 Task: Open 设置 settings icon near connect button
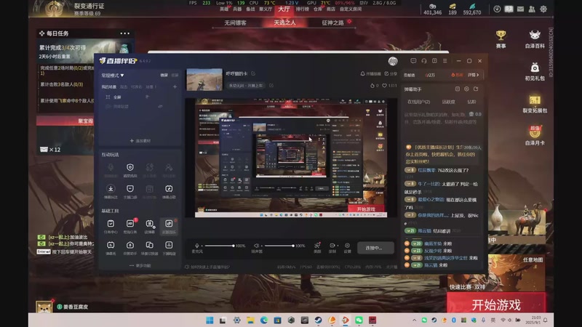348,247
